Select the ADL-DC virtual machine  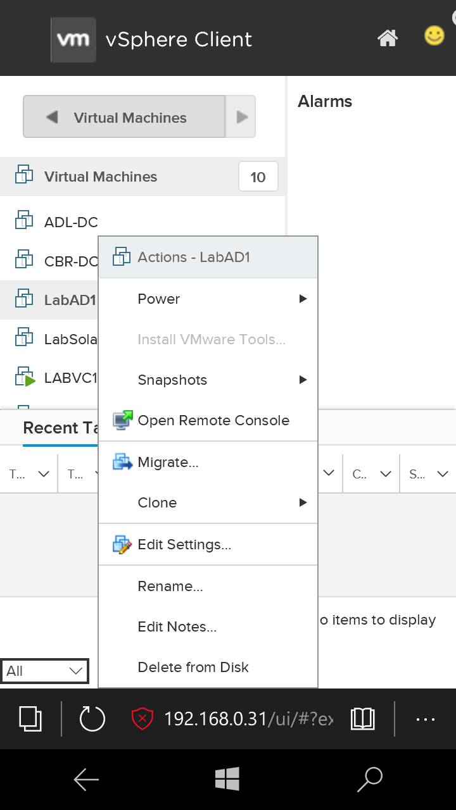(71, 222)
